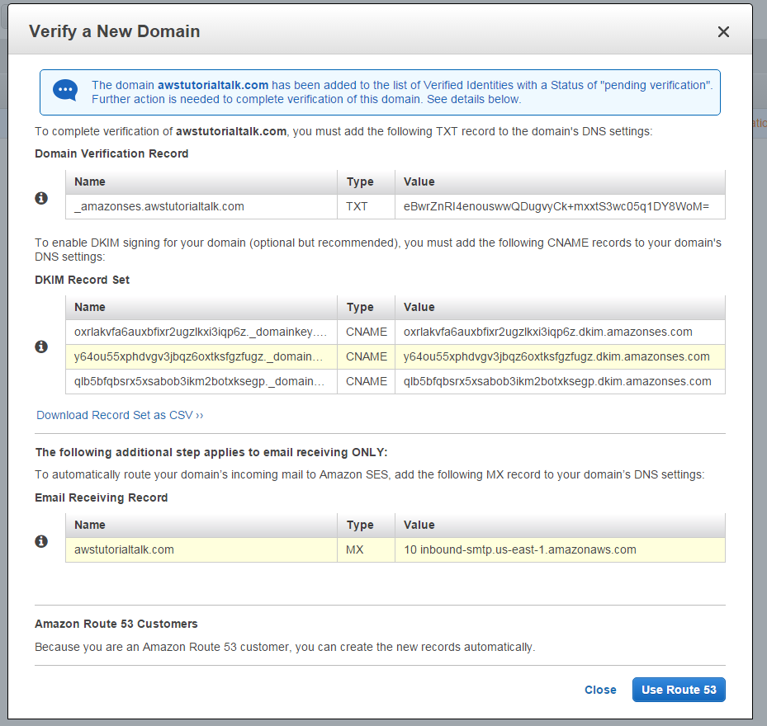Select CNAME type cell in oxrlakvfa row

[x=366, y=332]
